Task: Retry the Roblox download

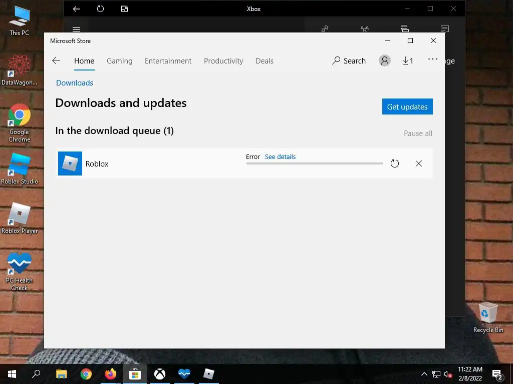Action: (395, 163)
